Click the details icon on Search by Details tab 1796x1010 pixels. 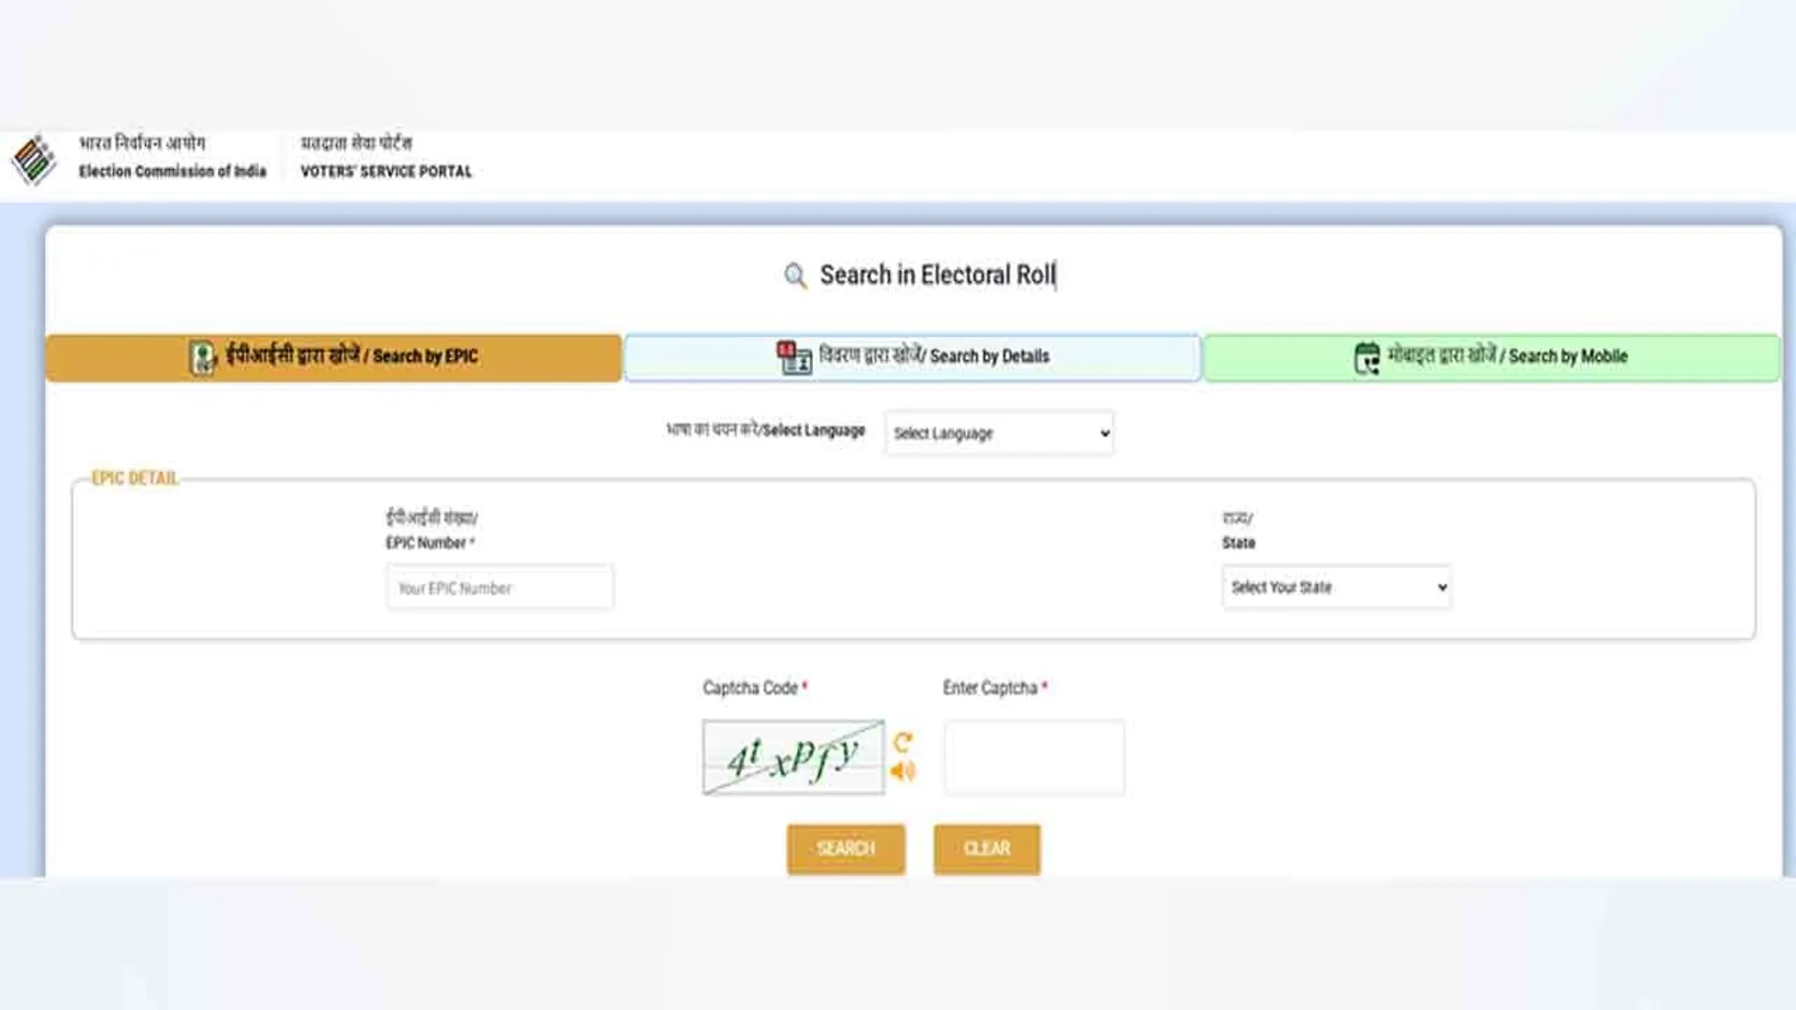(x=794, y=356)
